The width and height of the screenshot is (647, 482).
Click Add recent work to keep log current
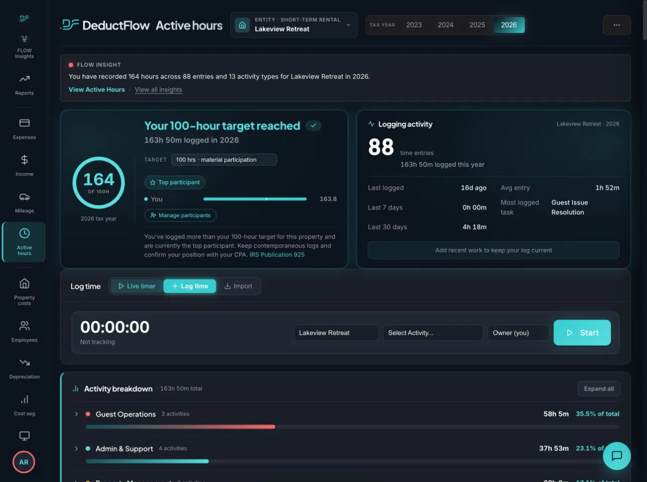click(x=493, y=250)
